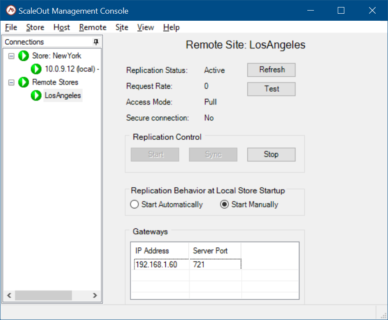Click the Connections scrollbar left arrow
The image size is (388, 320).
pos(9,295)
